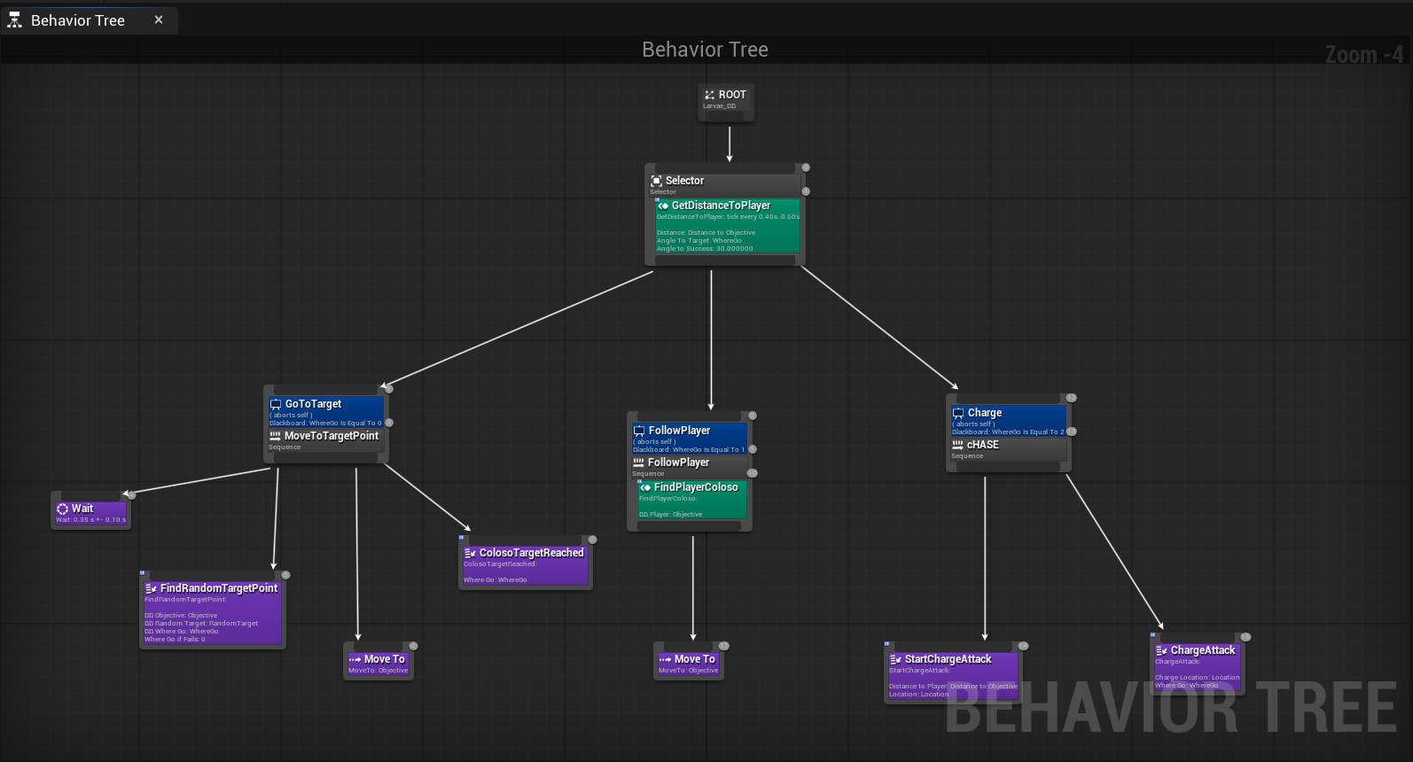Click the GoToTarget decorator icon

(276, 404)
